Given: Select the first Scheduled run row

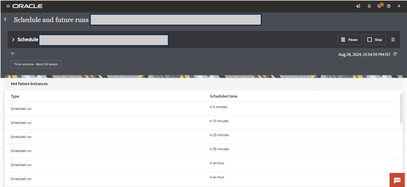Looking at the screenshot, I should coord(21,109).
